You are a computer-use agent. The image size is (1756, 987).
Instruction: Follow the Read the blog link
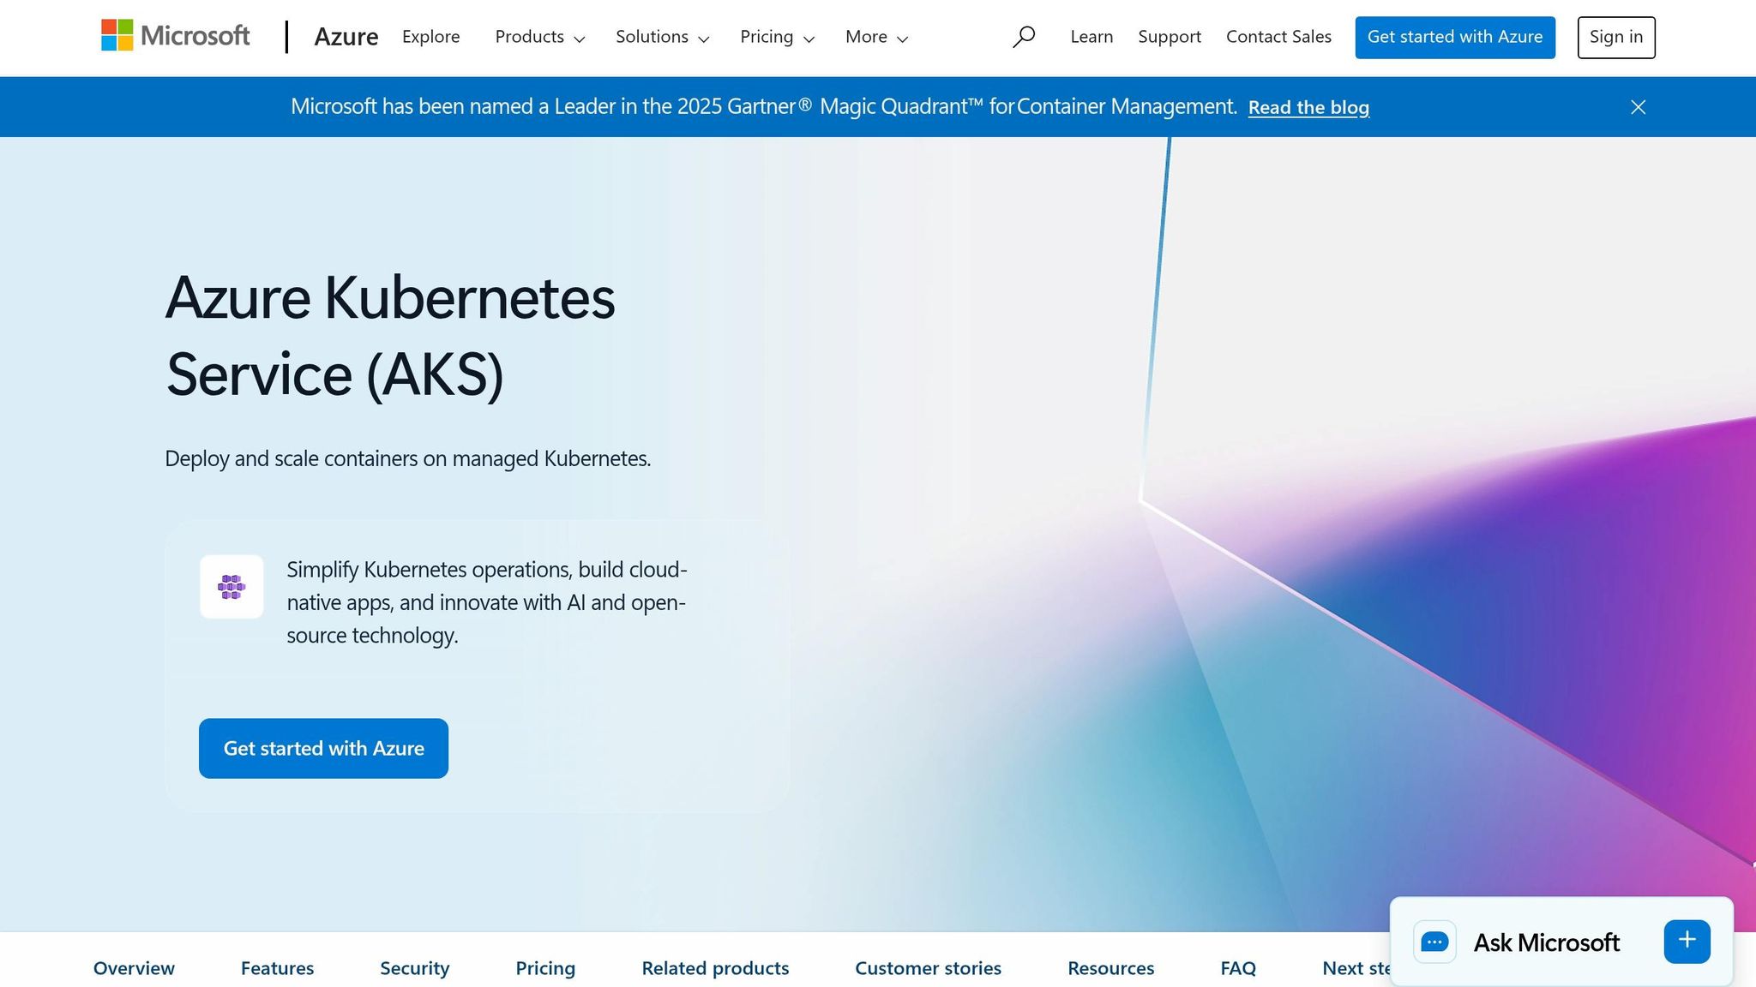(1308, 107)
